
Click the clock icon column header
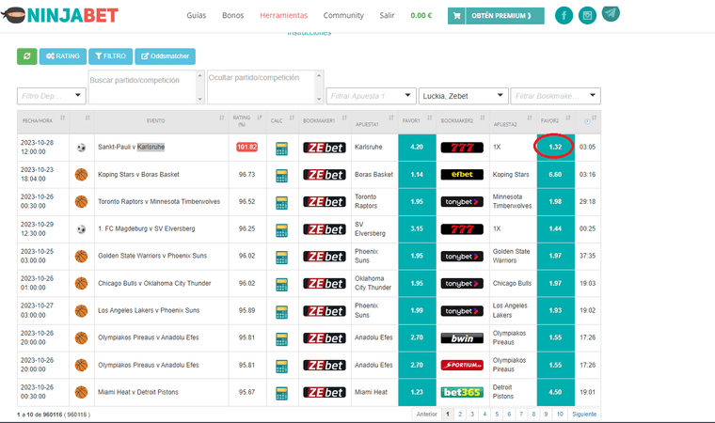coord(587,121)
